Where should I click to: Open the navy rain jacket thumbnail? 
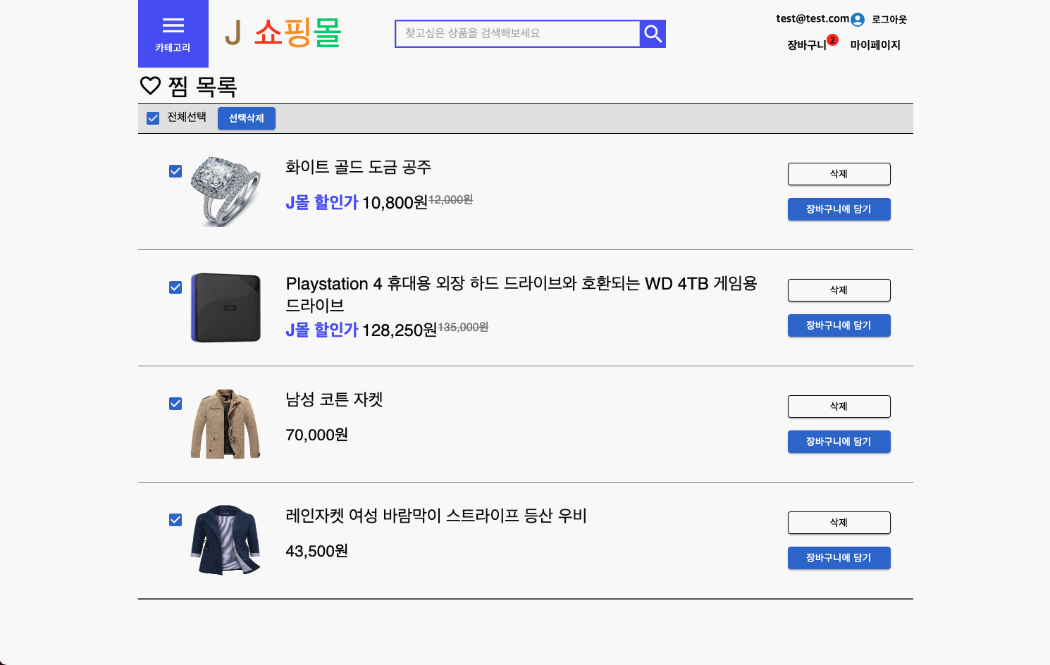[226, 540]
